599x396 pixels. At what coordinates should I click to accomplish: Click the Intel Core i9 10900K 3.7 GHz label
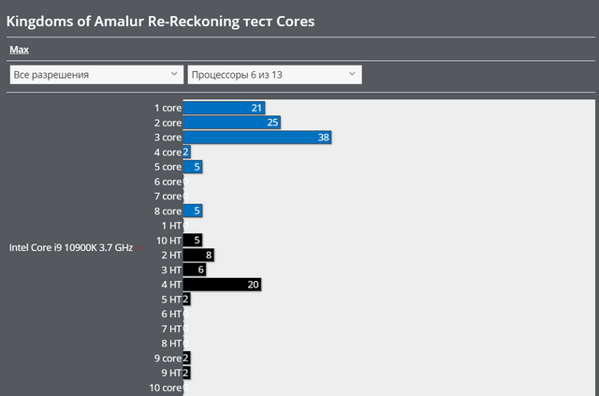coord(71,248)
